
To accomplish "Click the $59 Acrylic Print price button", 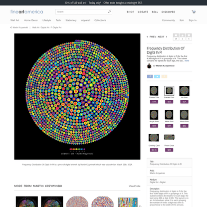I will pos(154,126).
